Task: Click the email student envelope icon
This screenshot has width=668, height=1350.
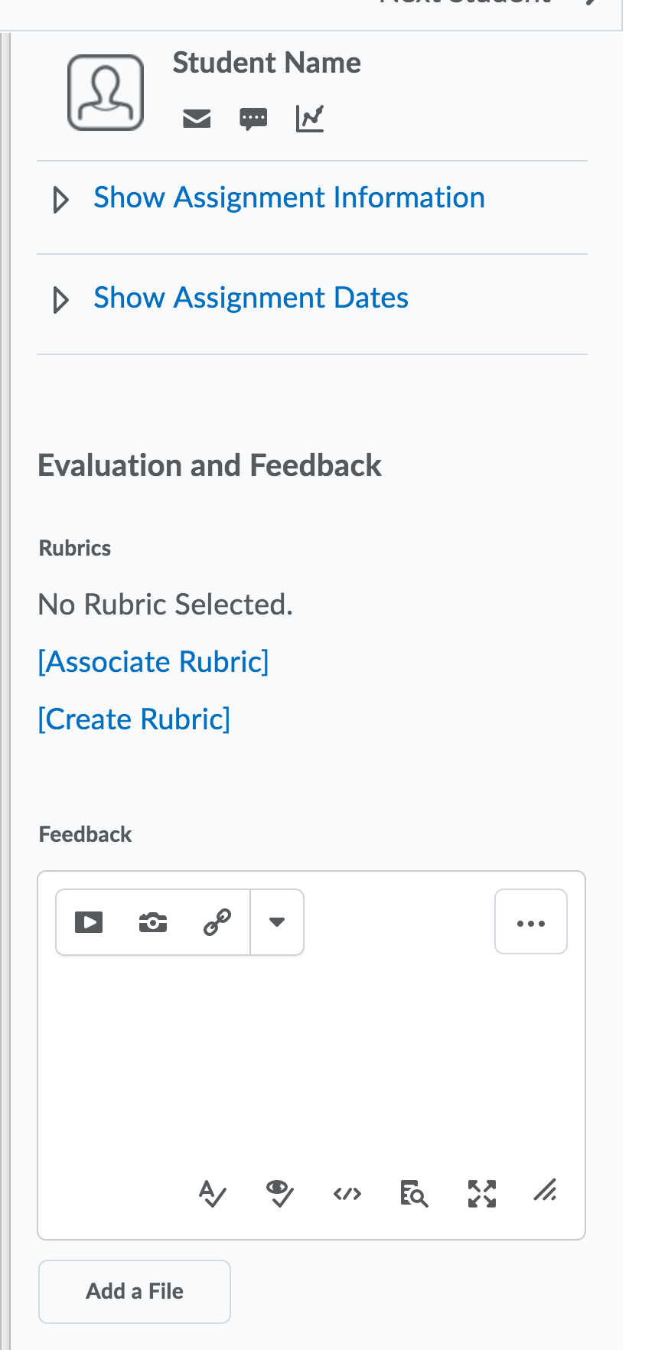Action: click(197, 119)
